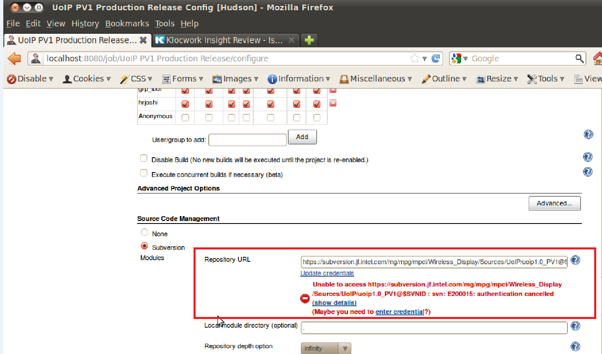Open the search engine selector dropdown
This screenshot has height=354, width=602.
(x=459, y=58)
